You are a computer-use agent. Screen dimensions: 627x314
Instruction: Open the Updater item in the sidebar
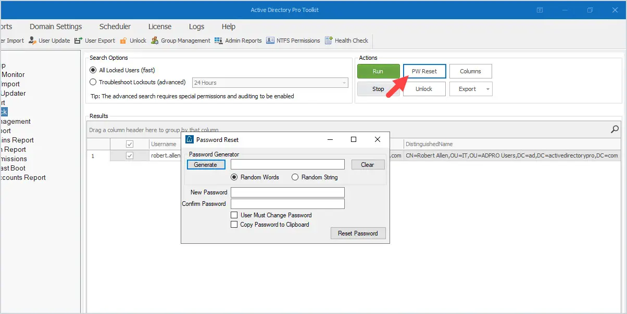coord(13,93)
